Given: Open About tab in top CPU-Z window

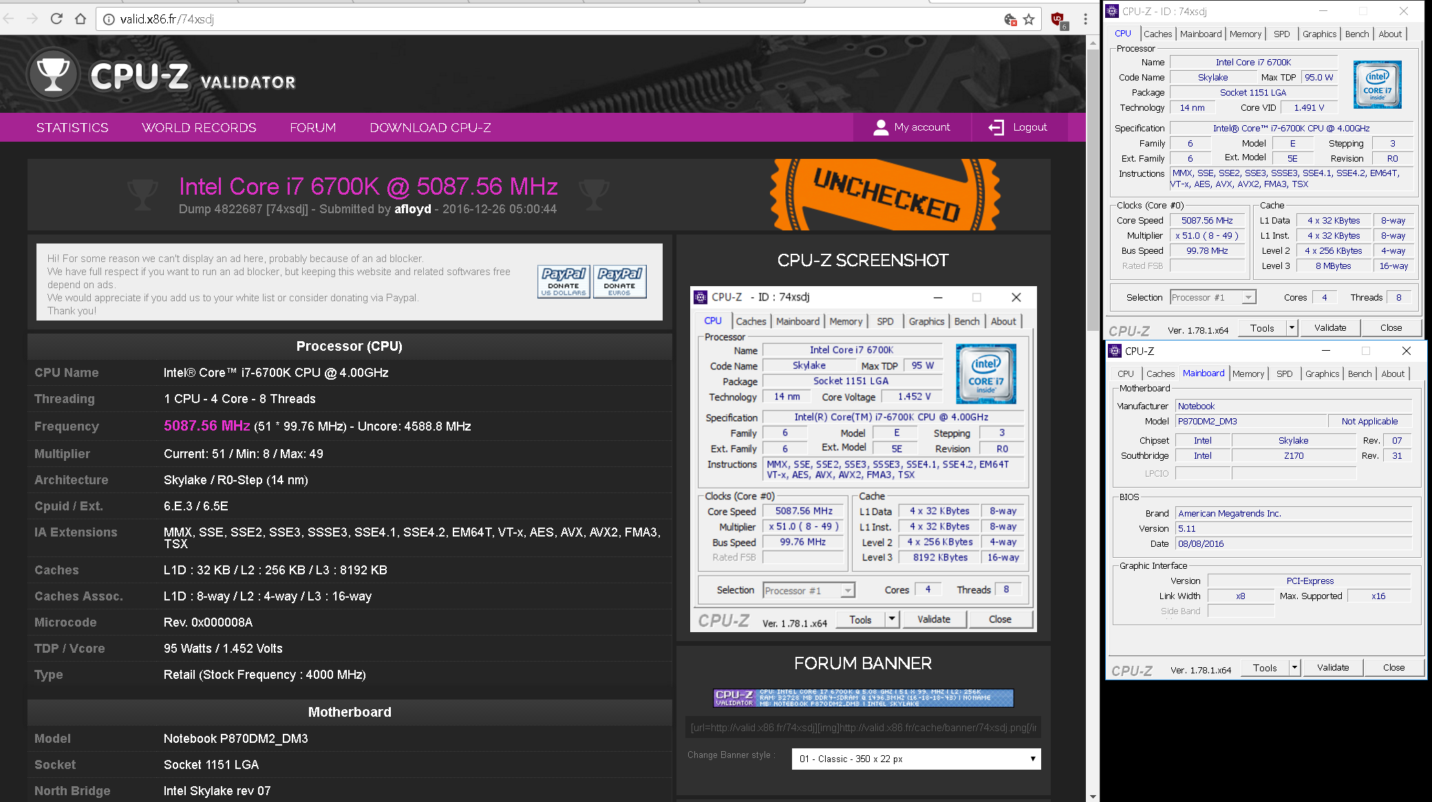Looking at the screenshot, I should click(x=1390, y=34).
